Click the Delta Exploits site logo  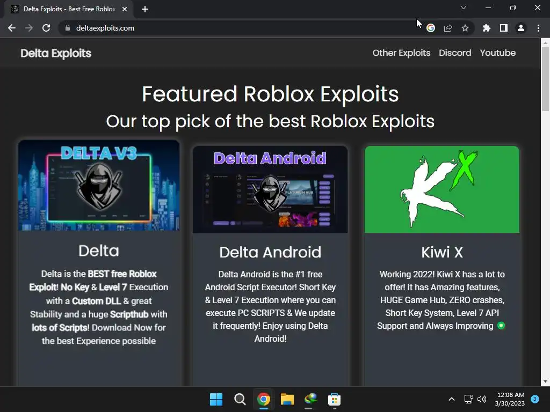click(x=56, y=53)
